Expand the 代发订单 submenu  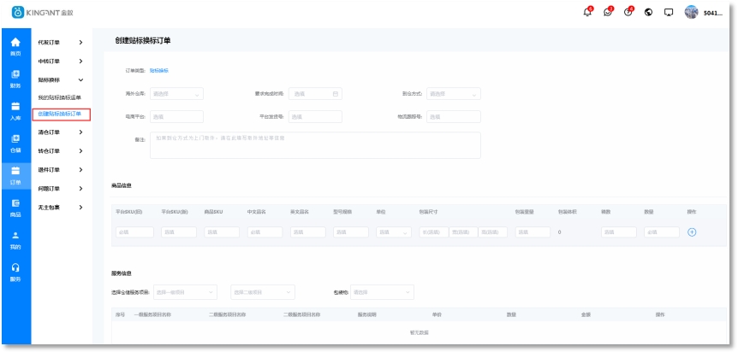coord(60,42)
